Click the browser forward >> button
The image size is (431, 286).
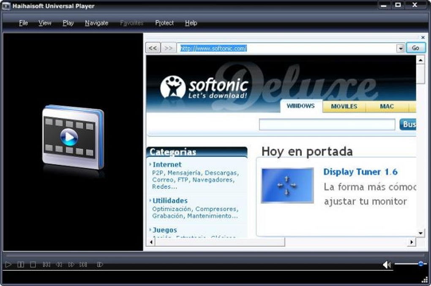pos(168,48)
